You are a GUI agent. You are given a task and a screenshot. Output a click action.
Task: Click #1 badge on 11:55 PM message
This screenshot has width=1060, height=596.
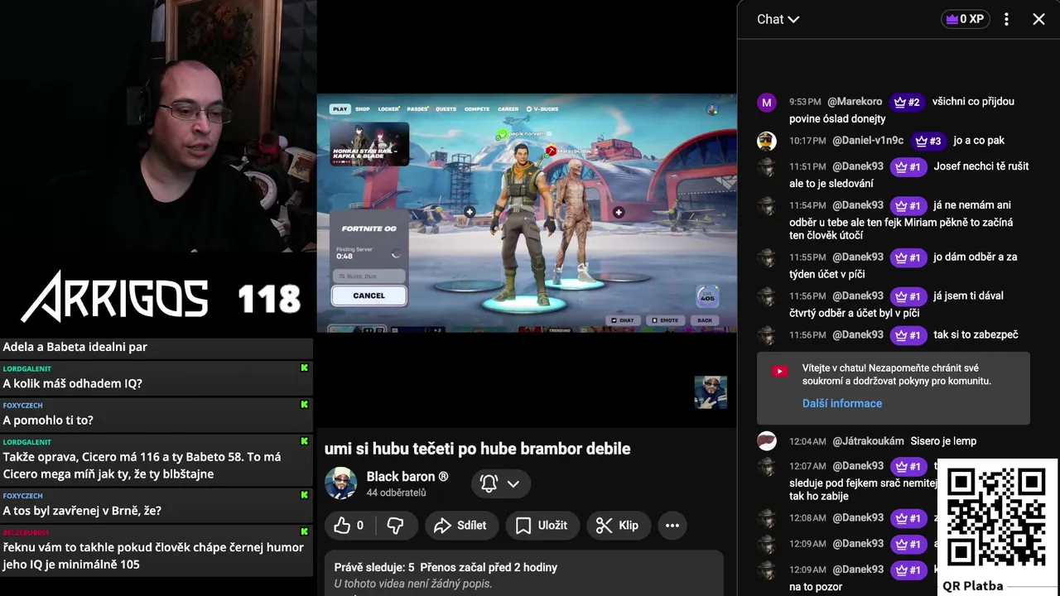click(908, 257)
